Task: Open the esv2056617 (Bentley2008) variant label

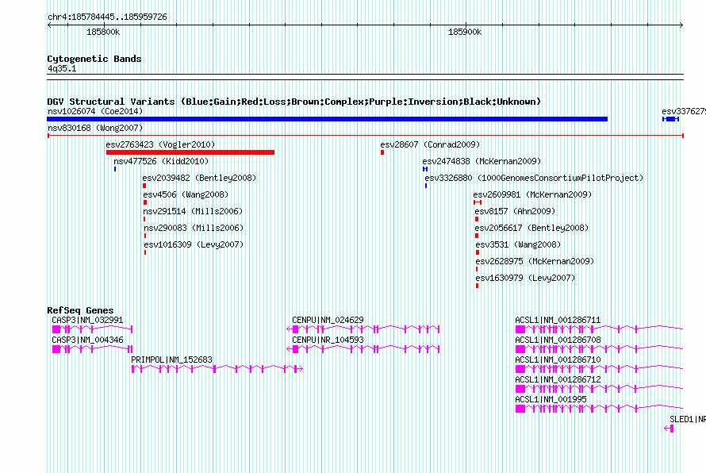Action: click(531, 228)
